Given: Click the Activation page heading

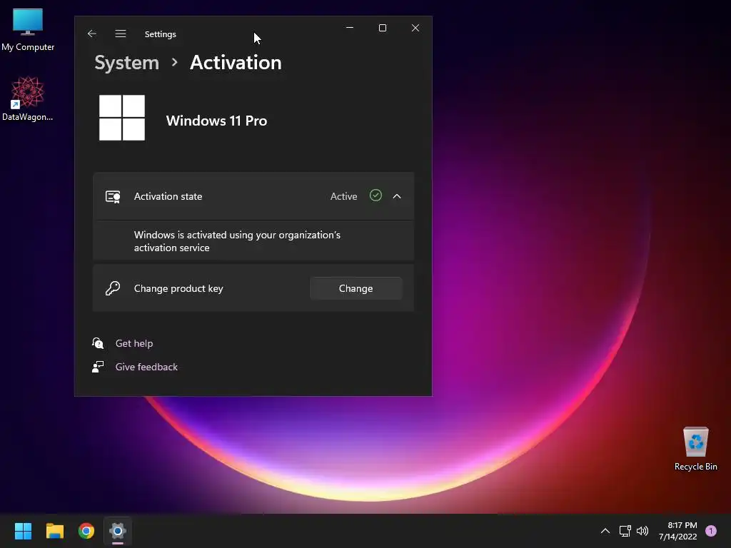Looking at the screenshot, I should [236, 63].
